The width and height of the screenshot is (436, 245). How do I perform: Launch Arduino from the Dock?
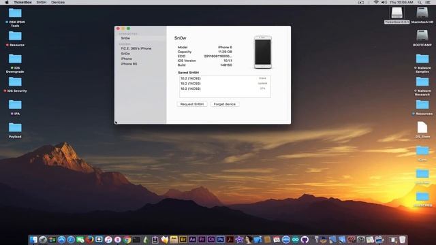(x=295, y=240)
